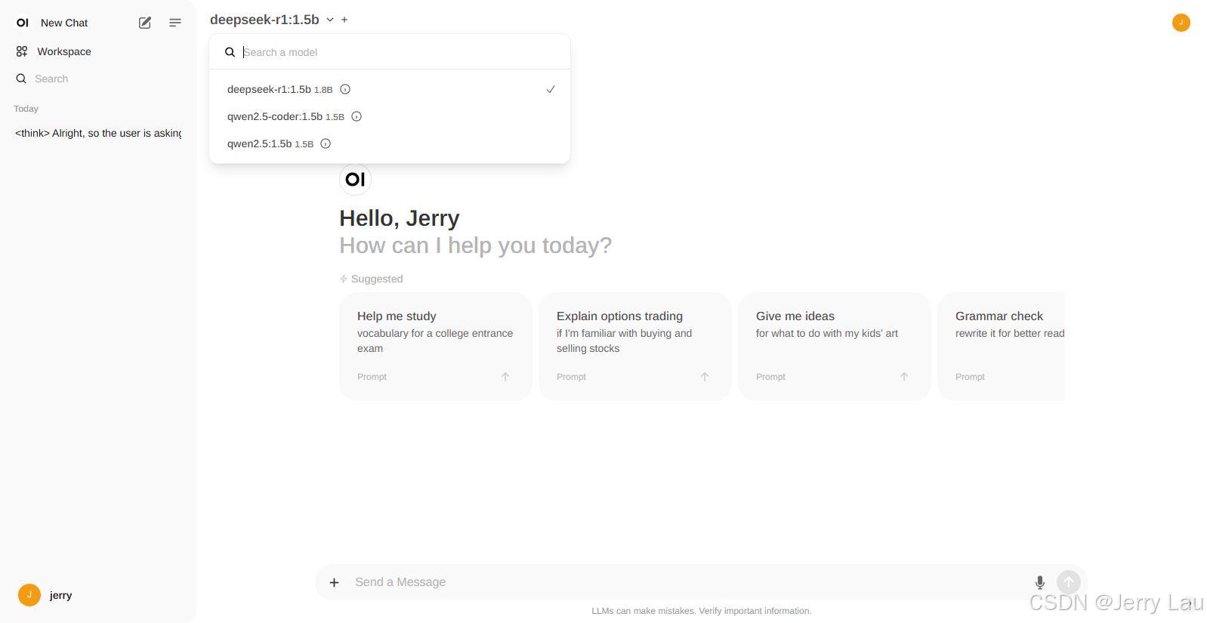Click the large OI logo above greeting
Viewport: 1207px width, 623px height.
355,179
